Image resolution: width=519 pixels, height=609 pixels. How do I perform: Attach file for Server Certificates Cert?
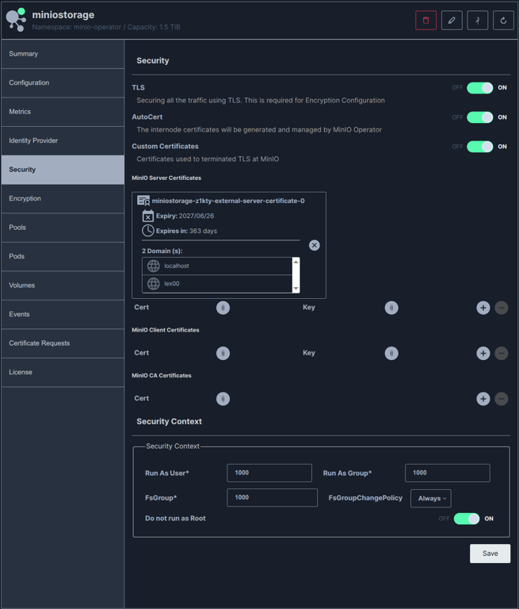click(223, 308)
